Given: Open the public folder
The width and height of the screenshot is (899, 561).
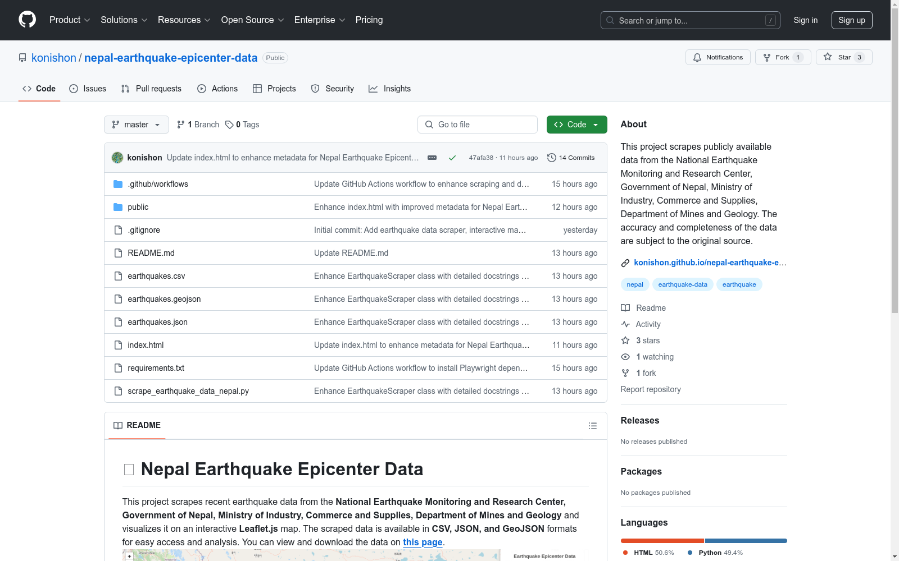Looking at the screenshot, I should pos(138,207).
